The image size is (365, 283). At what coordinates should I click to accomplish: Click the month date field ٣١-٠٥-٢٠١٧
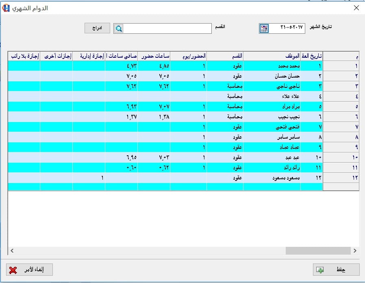pos(287,28)
